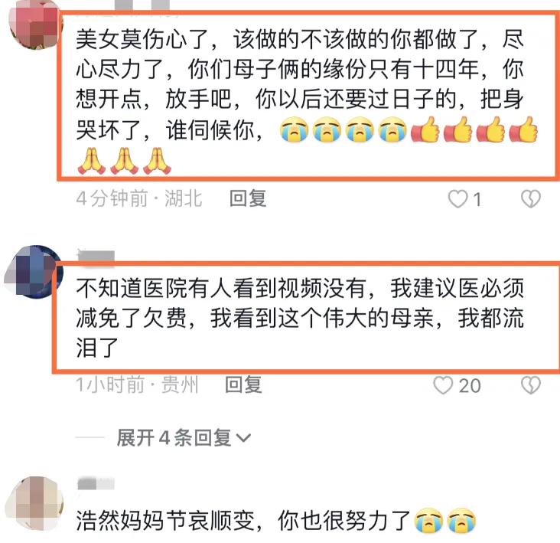Tap the second commenter's blurred username

(96, 257)
